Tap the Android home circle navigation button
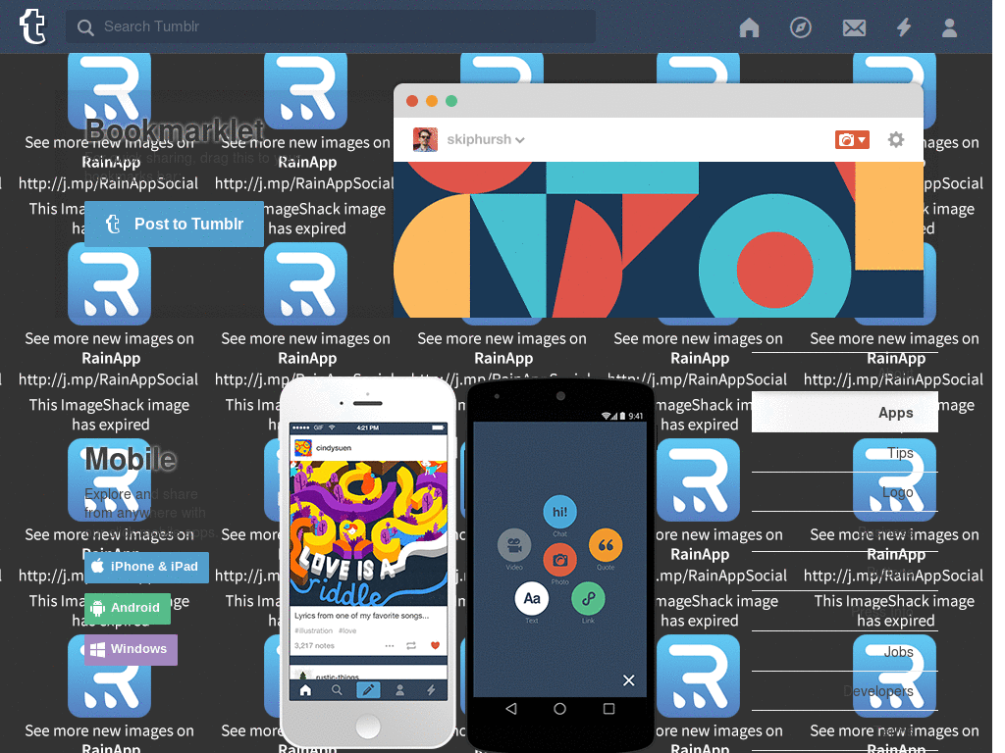The width and height of the screenshot is (1005, 753). coord(559,709)
